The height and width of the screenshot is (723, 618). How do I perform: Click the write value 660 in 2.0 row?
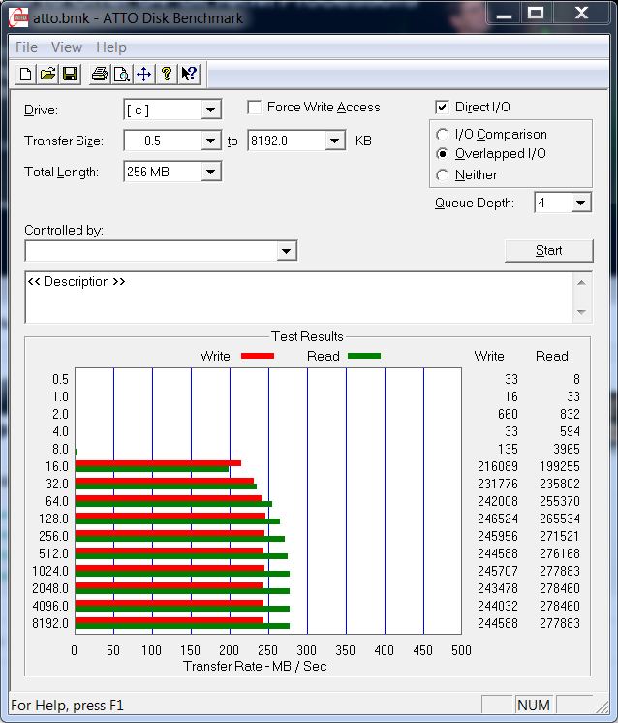click(x=508, y=414)
